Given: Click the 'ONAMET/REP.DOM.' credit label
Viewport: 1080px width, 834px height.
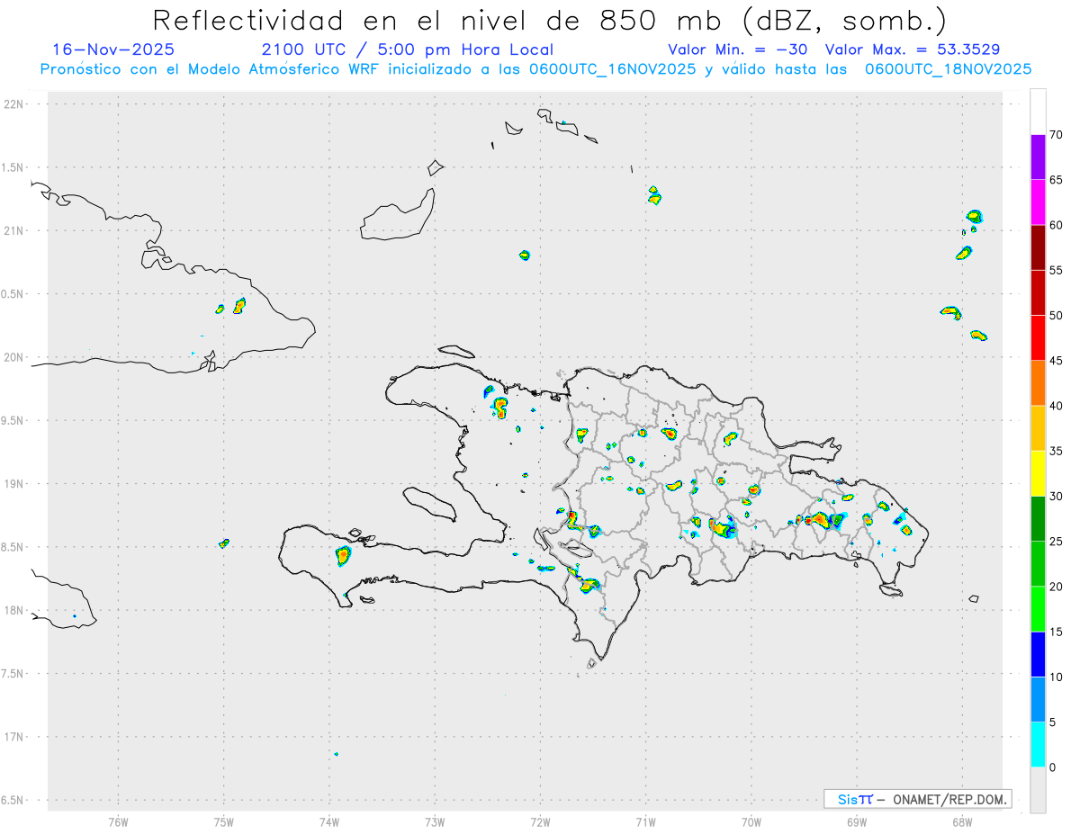Looking at the screenshot, I should tap(948, 799).
